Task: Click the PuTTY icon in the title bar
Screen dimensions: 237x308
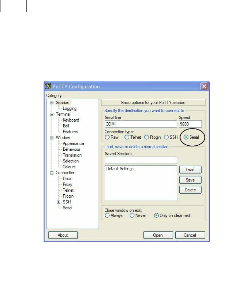Action: pyautogui.click(x=48, y=86)
